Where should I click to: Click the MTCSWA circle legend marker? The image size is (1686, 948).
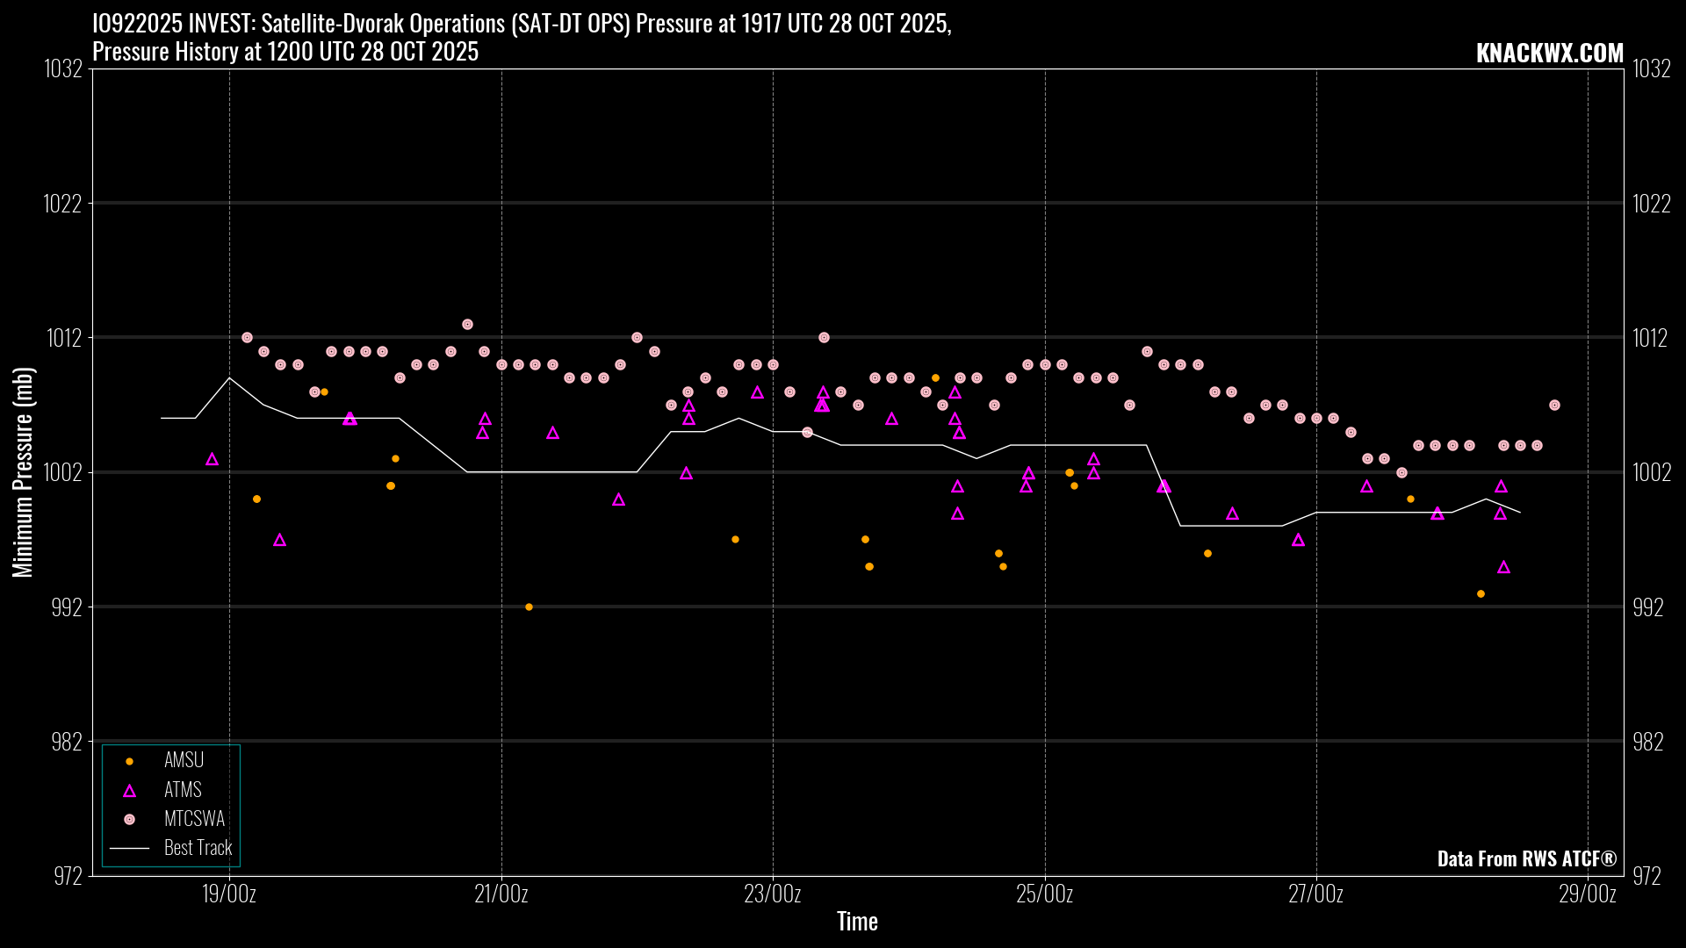click(x=129, y=820)
